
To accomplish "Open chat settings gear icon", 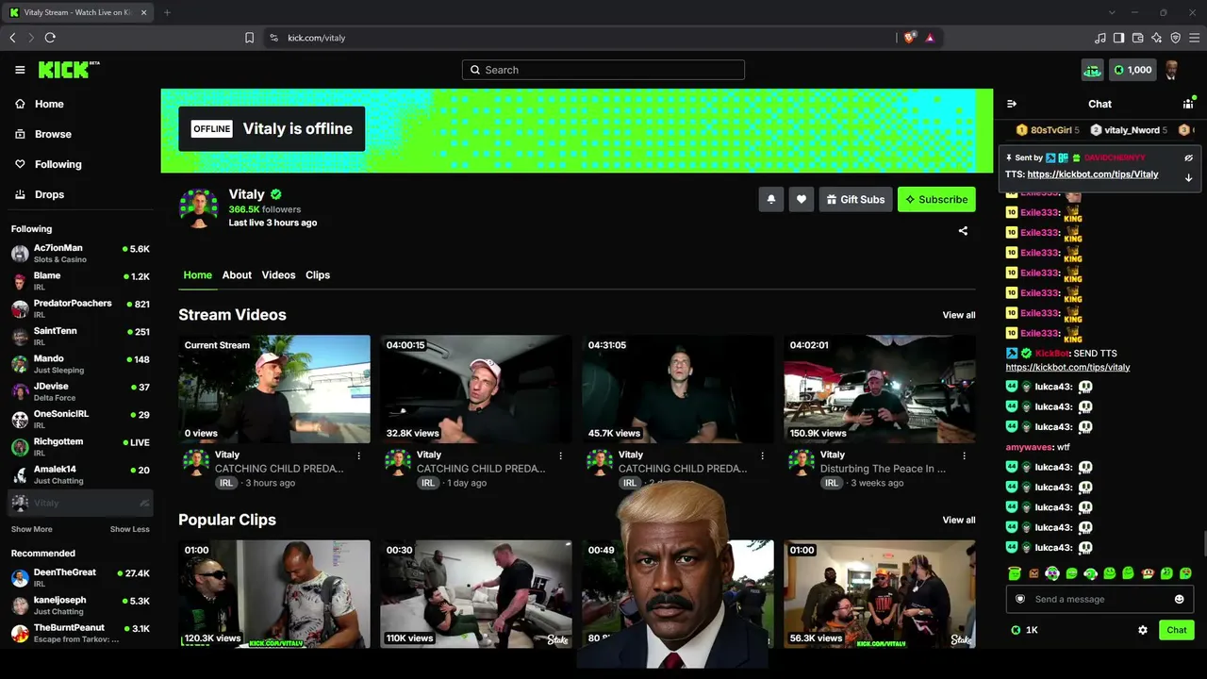I will tap(1143, 630).
